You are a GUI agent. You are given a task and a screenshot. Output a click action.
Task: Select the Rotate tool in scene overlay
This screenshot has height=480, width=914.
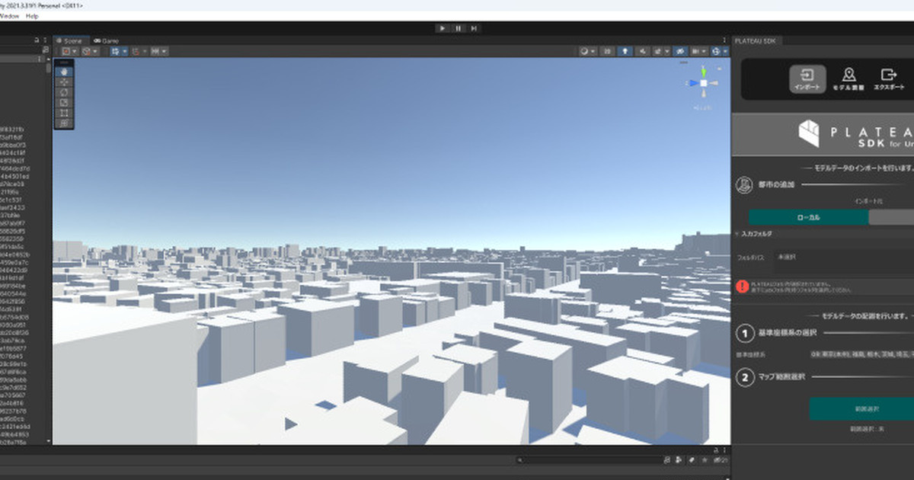(65, 92)
